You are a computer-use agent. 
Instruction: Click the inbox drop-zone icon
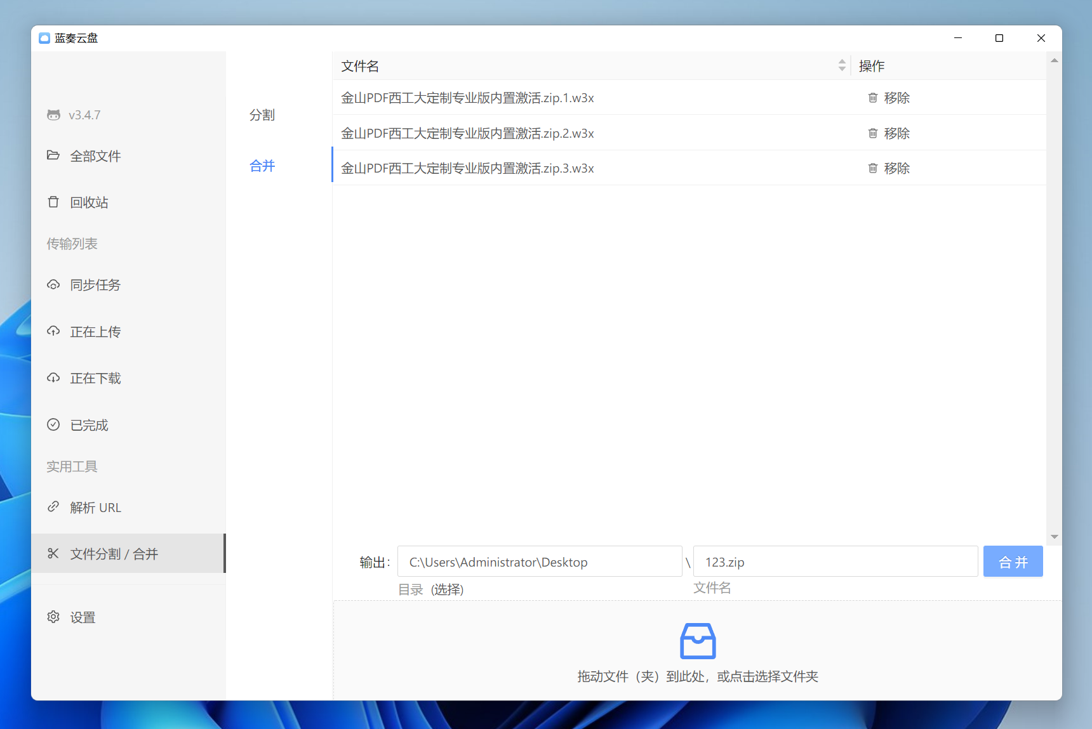click(698, 641)
